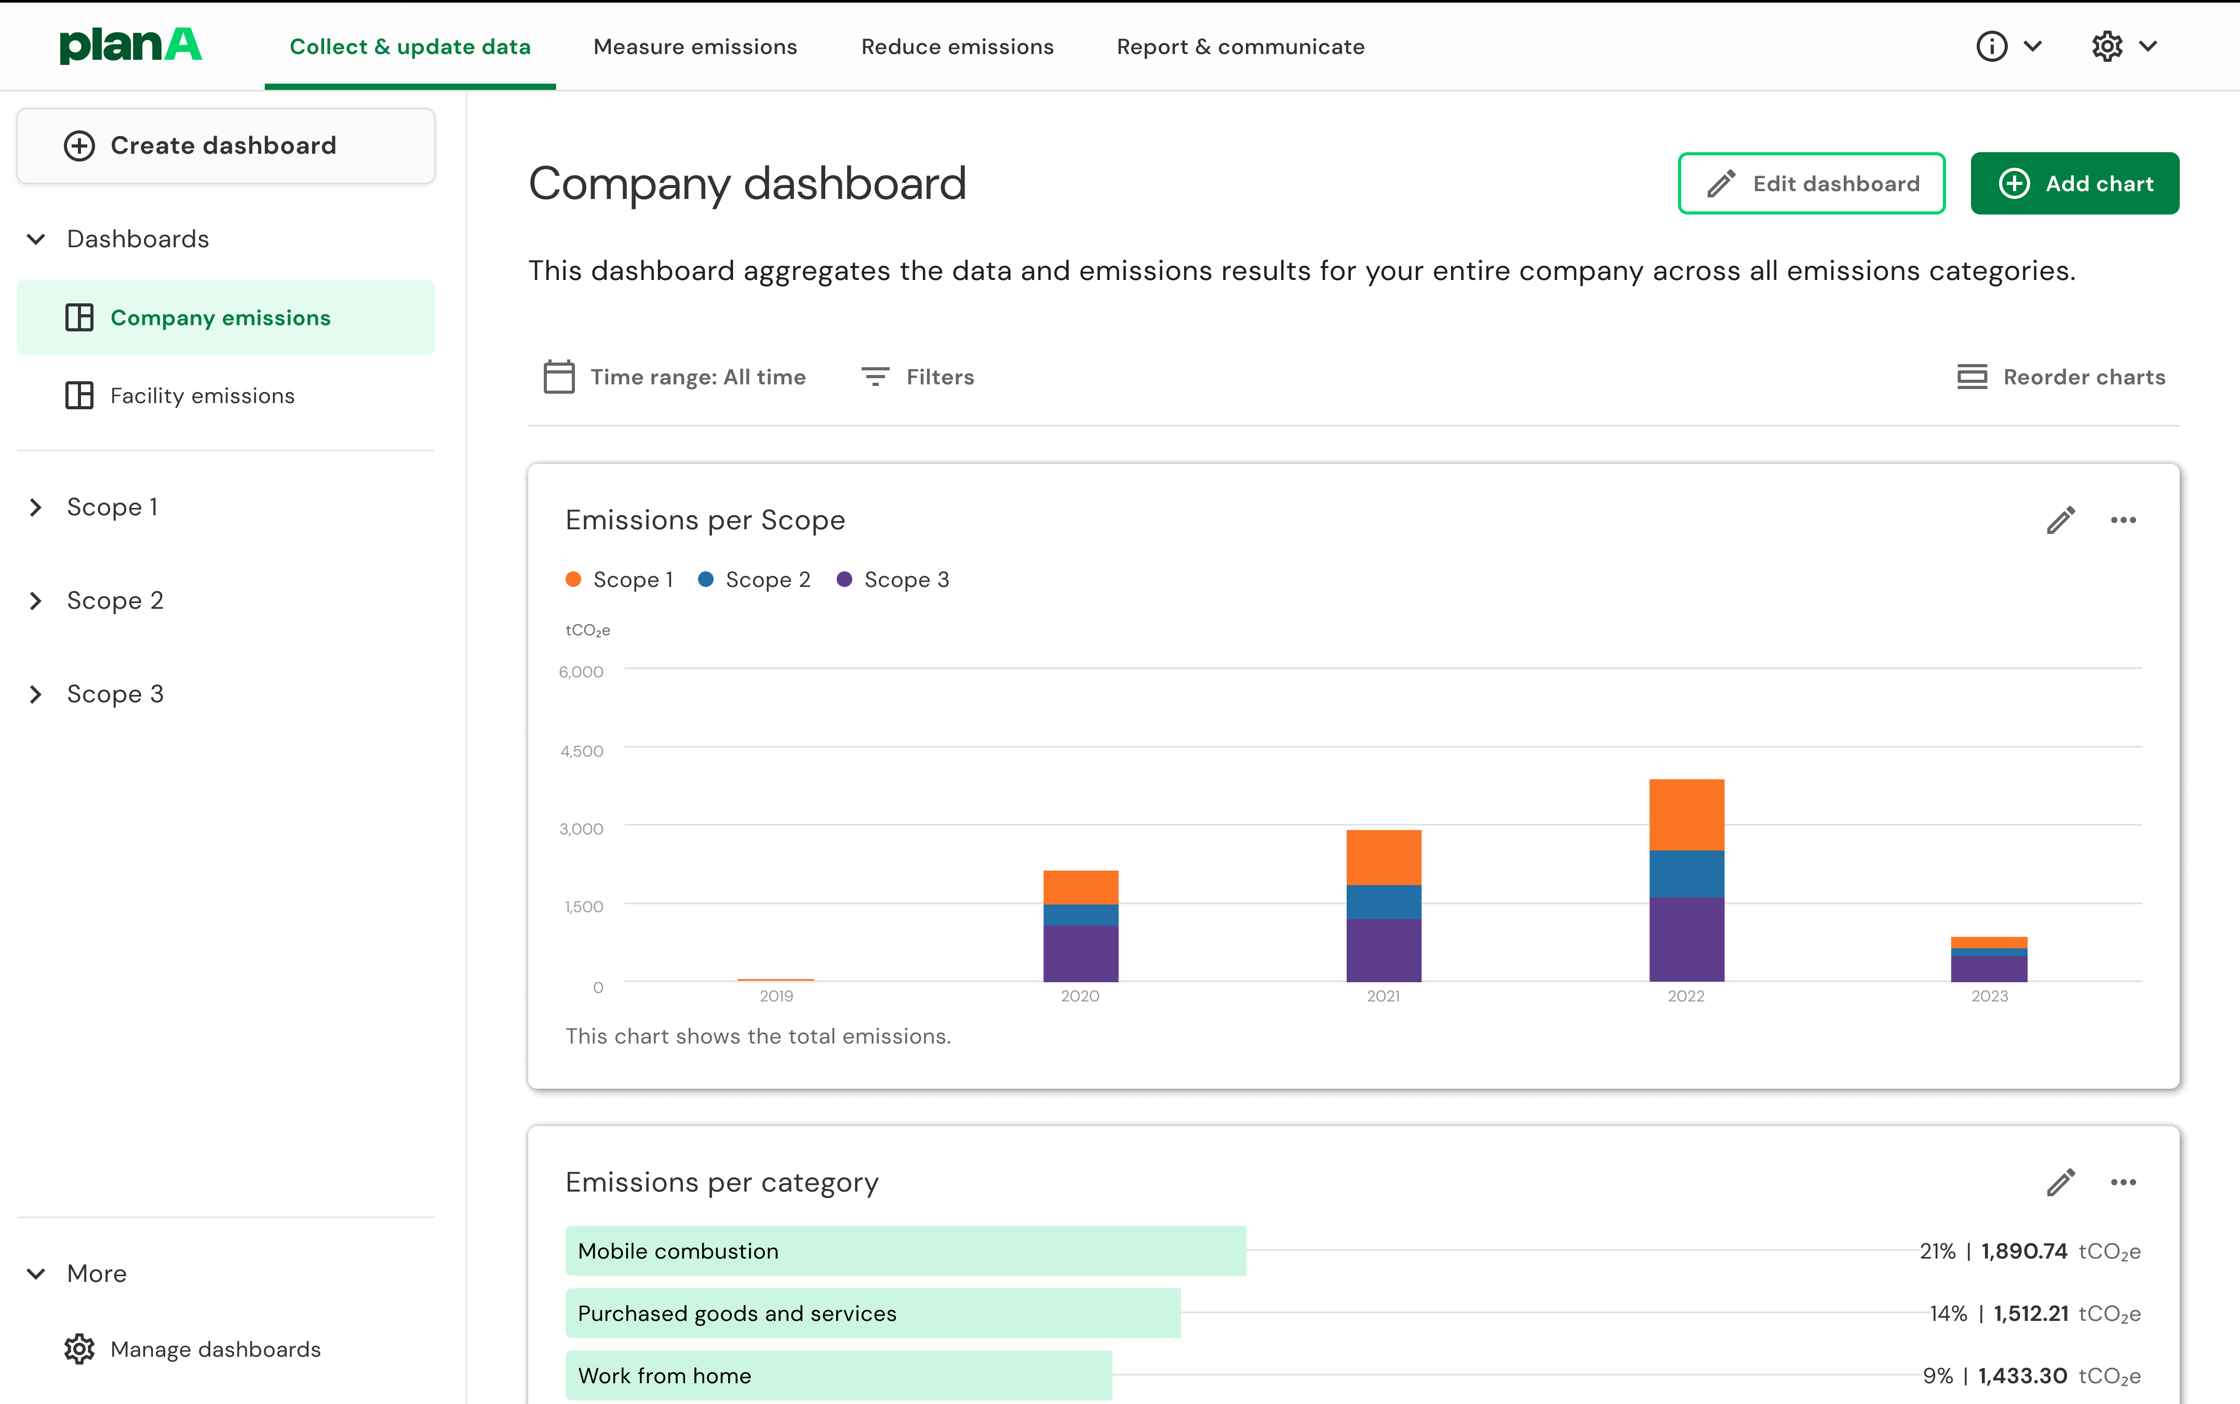Viewport: 2240px width, 1404px height.
Task: Open three-dot menu on Emissions per category chart
Action: pos(2123,1182)
